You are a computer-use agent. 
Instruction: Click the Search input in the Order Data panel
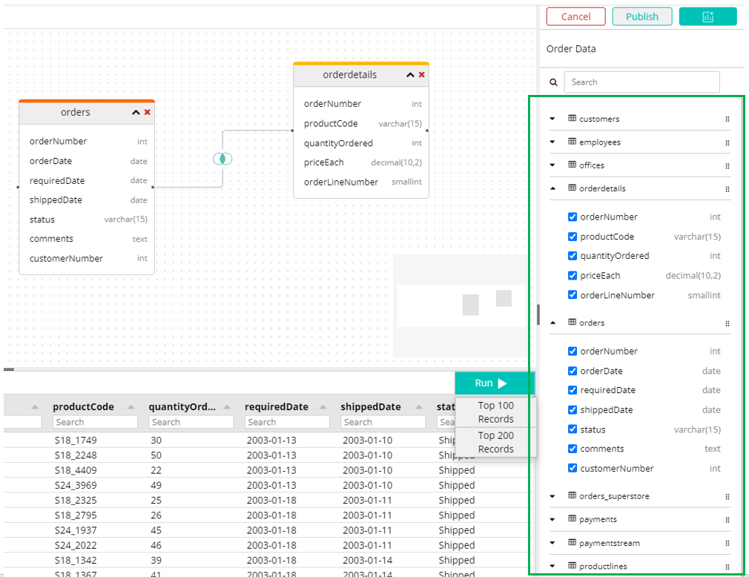pyautogui.click(x=641, y=82)
